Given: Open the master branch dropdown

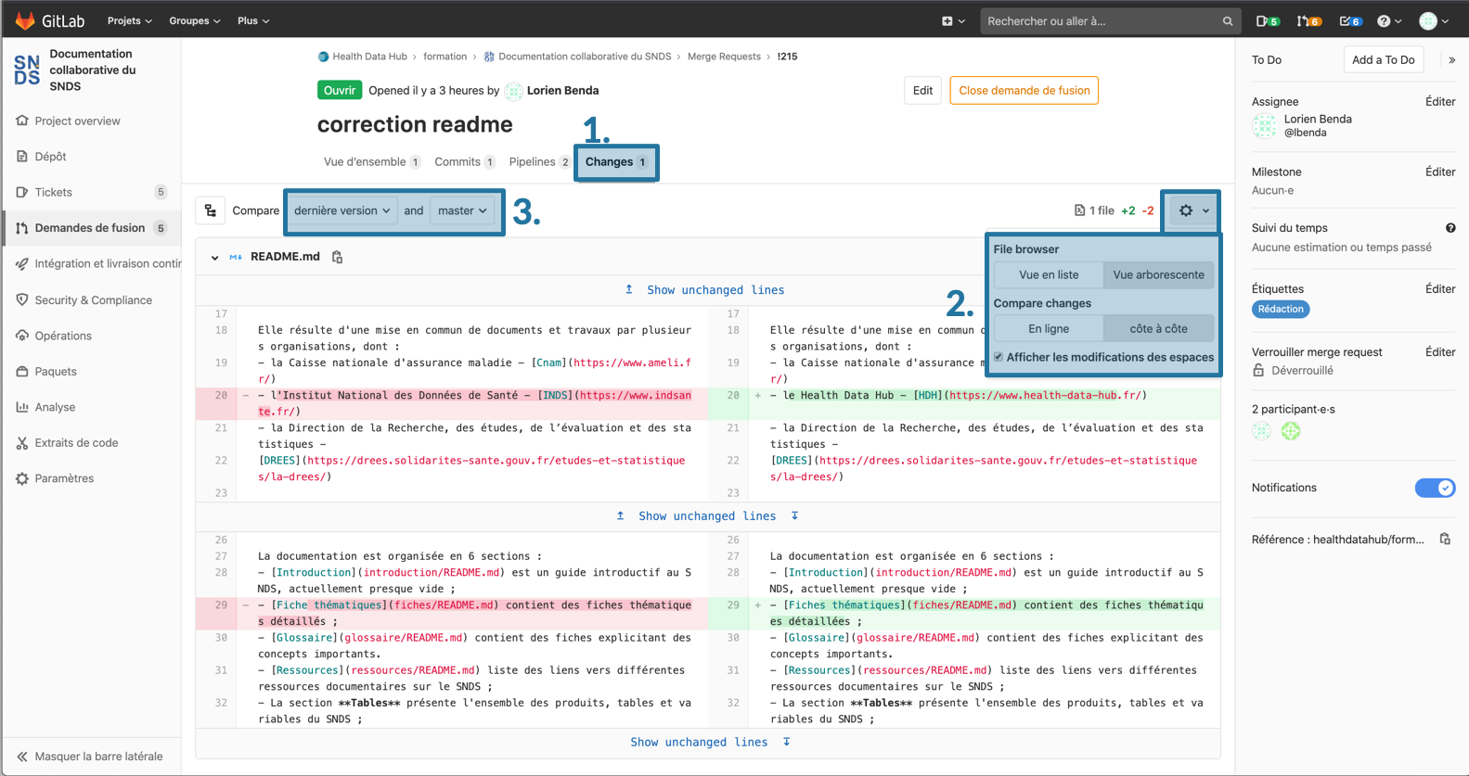Looking at the screenshot, I should click(462, 210).
